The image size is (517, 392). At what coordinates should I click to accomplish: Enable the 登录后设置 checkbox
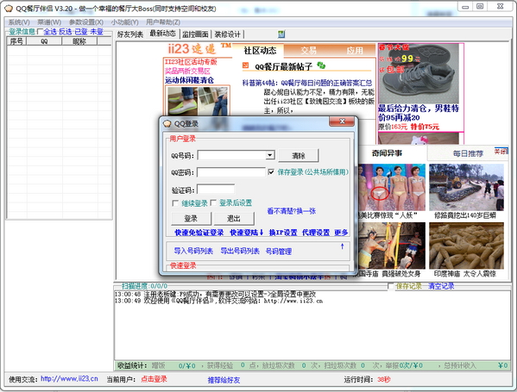coord(213,202)
